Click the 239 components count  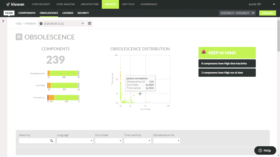55,60
